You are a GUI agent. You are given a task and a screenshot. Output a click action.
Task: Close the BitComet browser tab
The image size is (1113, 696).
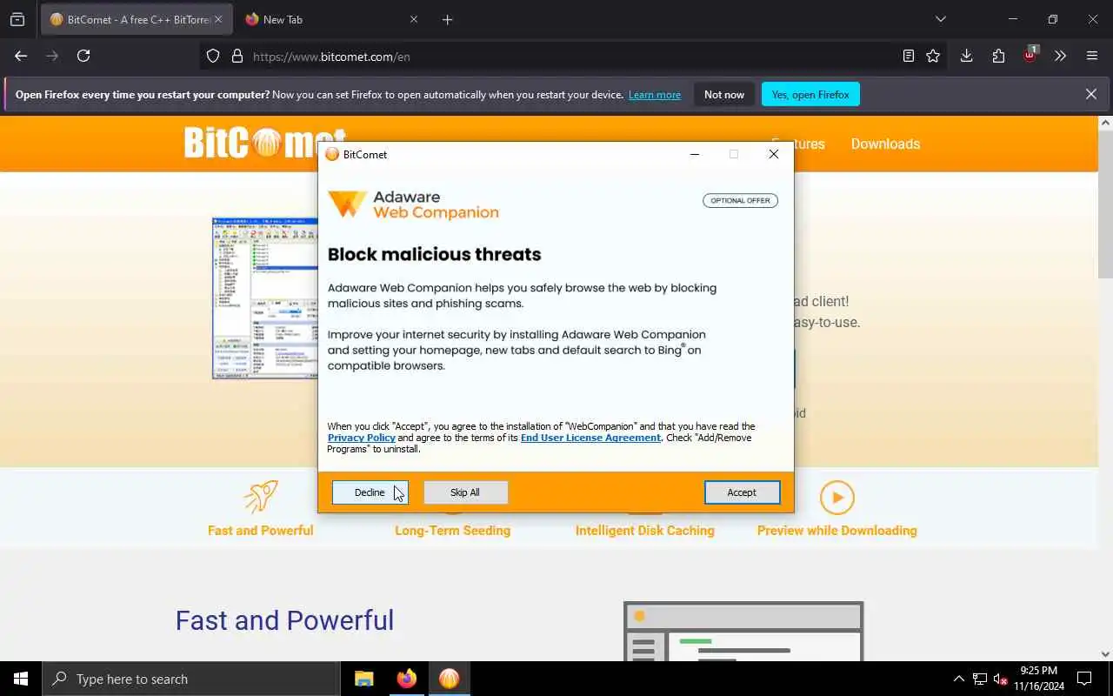point(218,19)
